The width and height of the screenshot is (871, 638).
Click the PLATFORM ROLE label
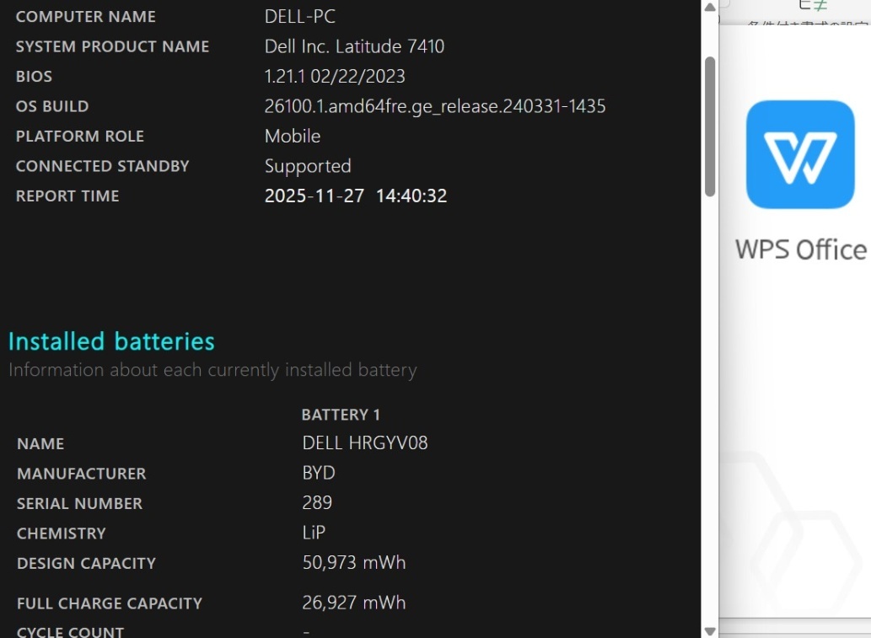(x=80, y=137)
